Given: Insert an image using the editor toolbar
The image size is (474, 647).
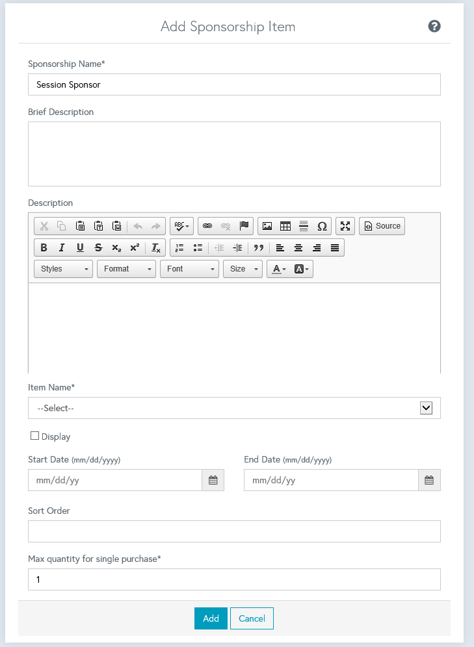Looking at the screenshot, I should 267,226.
